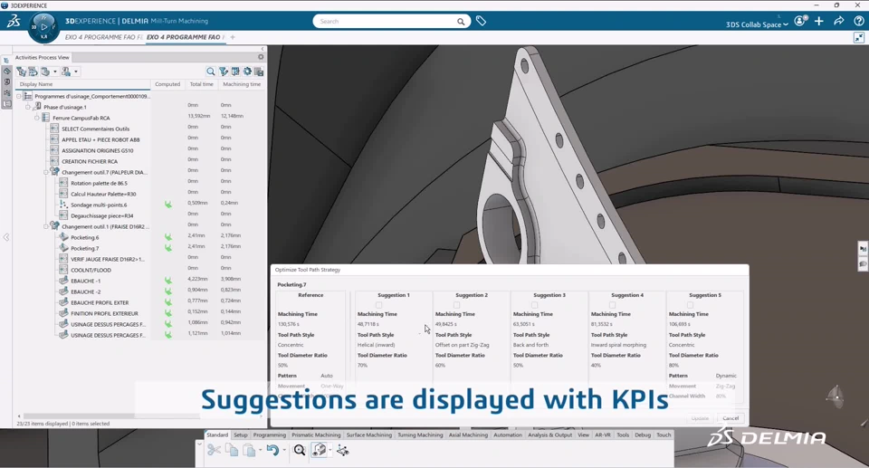Viewport: 869px width, 468px height.
Task: Click the expand viewer icon at top right
Action: pyautogui.click(x=859, y=37)
